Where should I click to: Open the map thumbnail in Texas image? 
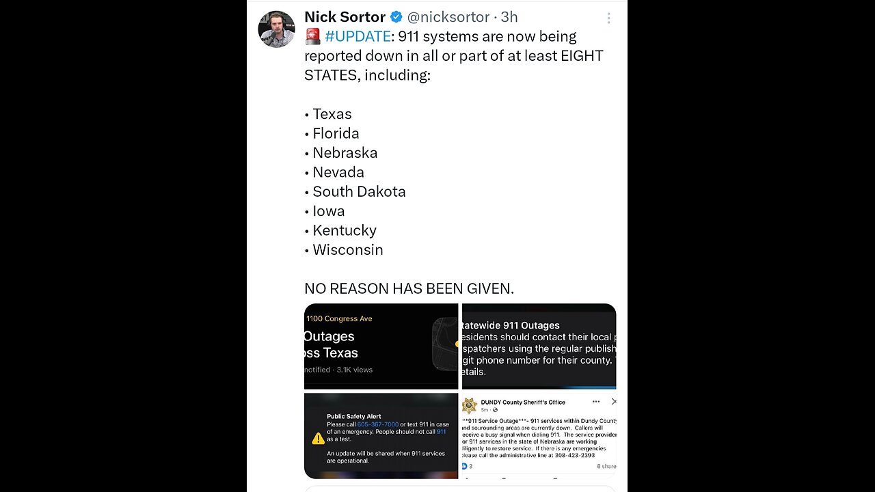pyautogui.click(x=445, y=343)
